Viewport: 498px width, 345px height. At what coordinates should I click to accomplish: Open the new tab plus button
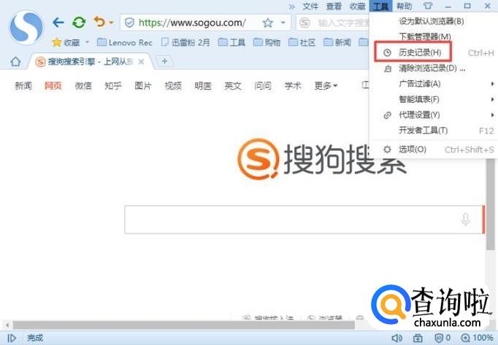coord(164,61)
